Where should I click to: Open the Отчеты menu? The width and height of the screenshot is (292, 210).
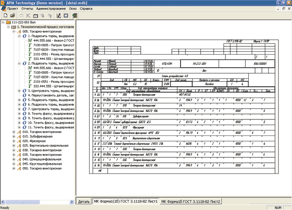(x=27, y=9)
